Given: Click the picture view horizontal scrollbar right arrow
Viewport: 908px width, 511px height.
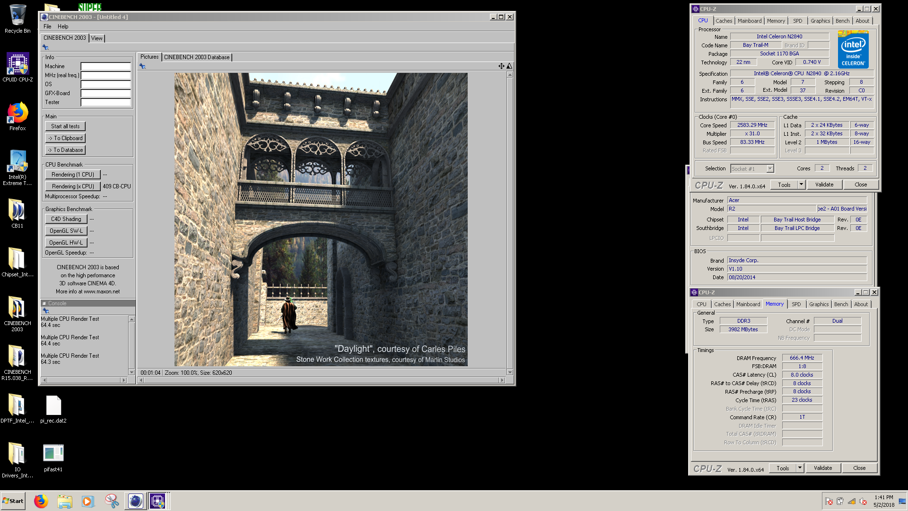Looking at the screenshot, I should pos(502,380).
